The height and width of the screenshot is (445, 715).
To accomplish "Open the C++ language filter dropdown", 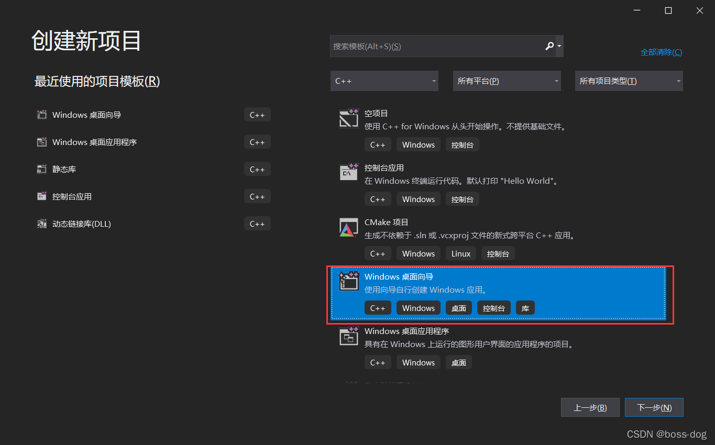I will click(x=384, y=81).
